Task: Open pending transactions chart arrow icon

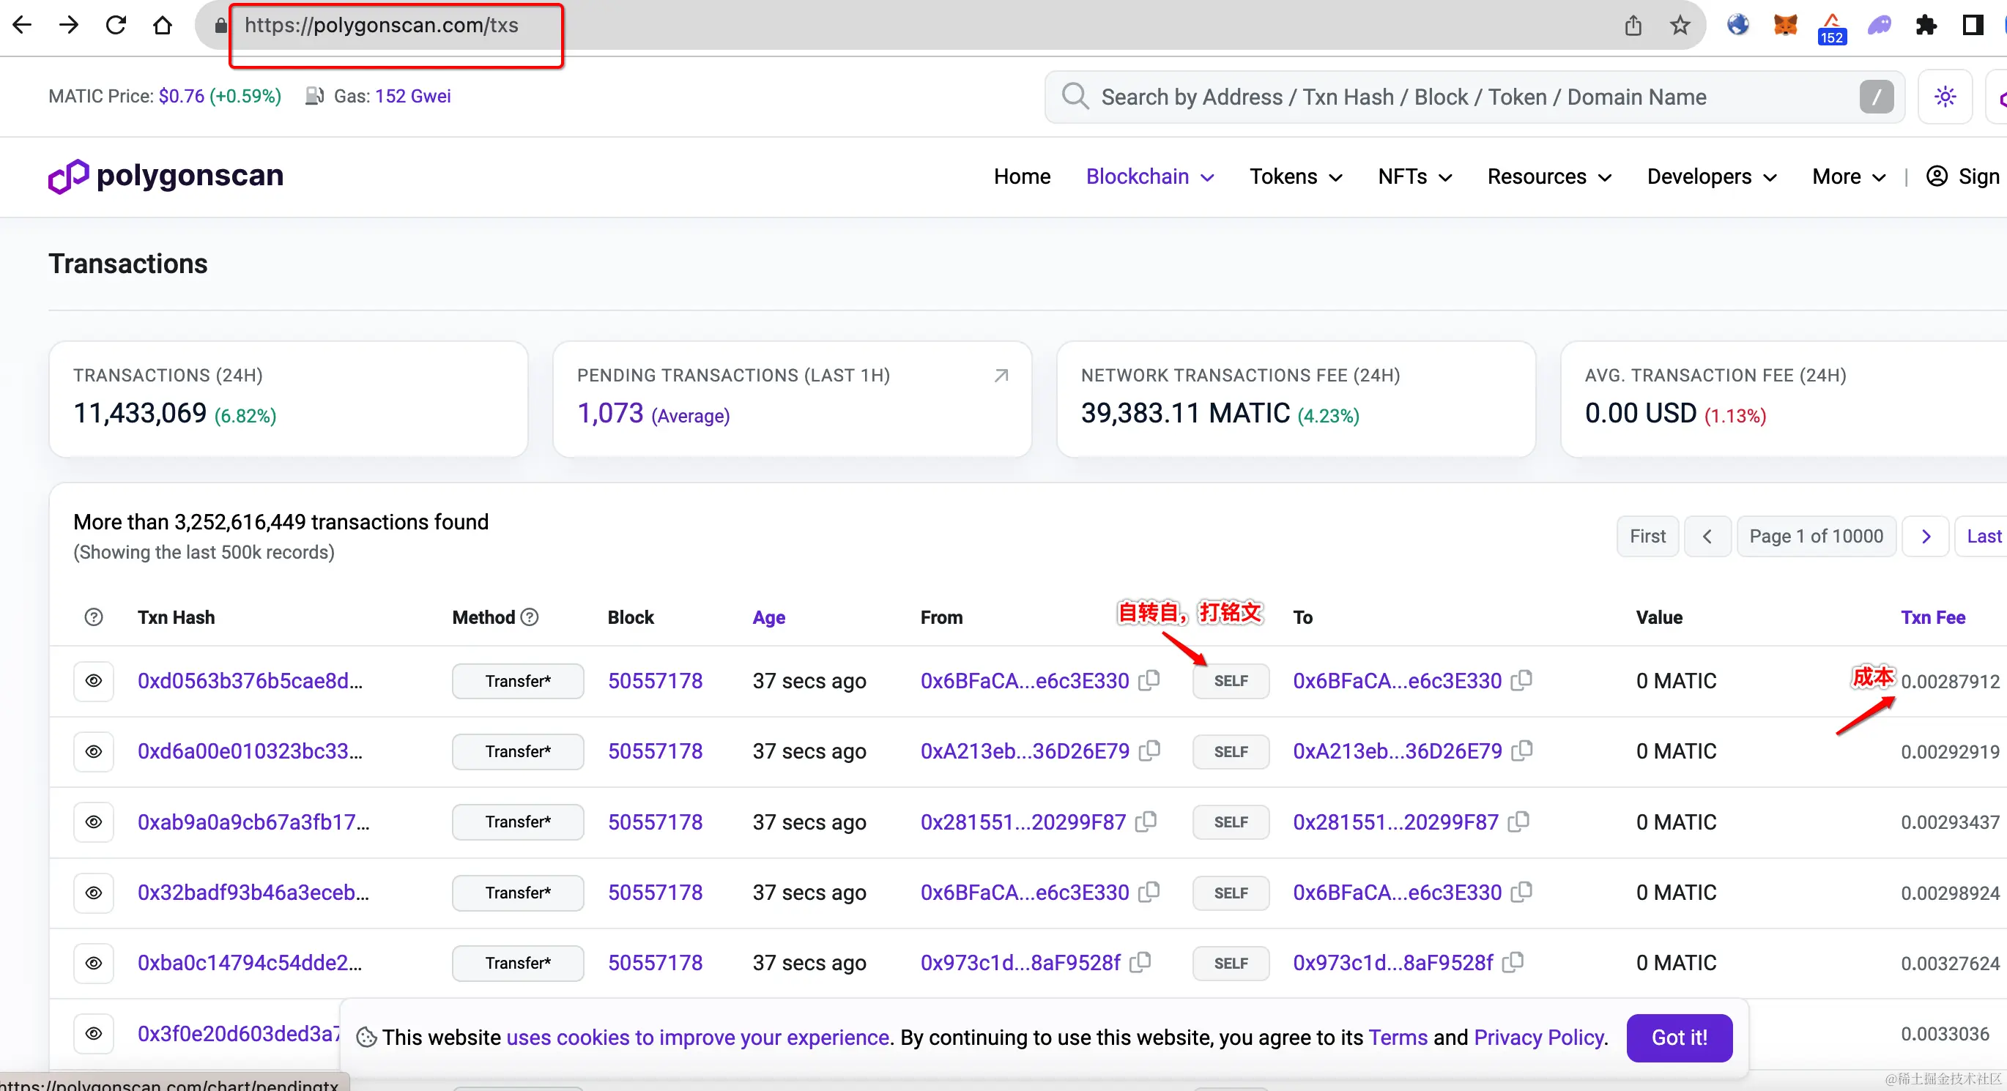Action: pos(1001,376)
